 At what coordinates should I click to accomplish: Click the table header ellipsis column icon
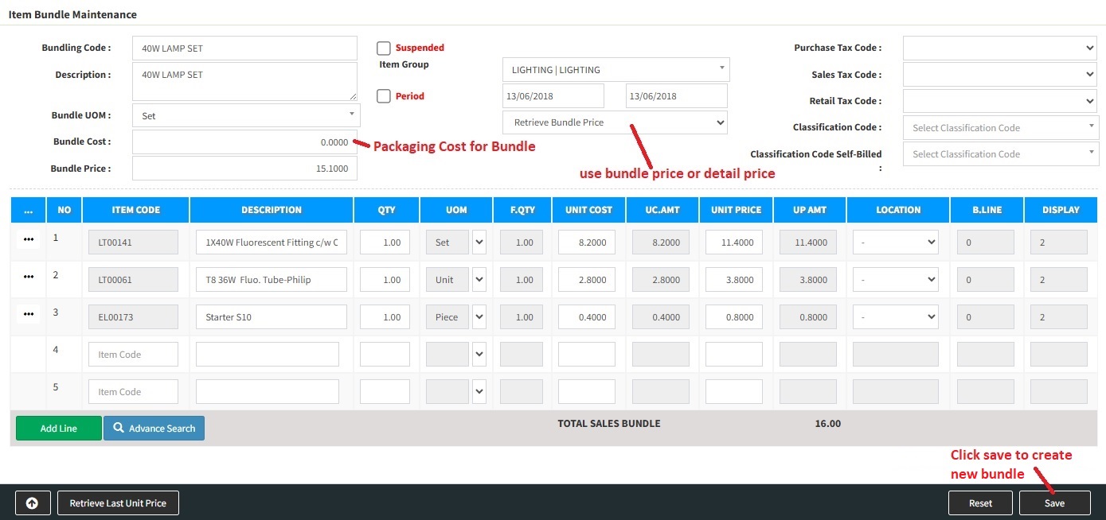(29, 210)
